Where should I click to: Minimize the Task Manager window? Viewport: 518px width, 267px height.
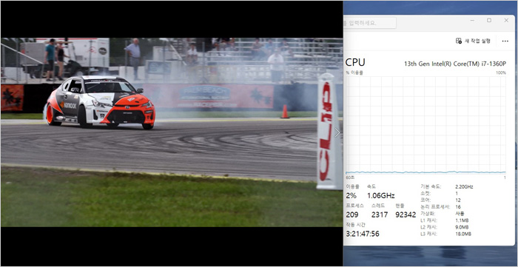pyautogui.click(x=472, y=21)
